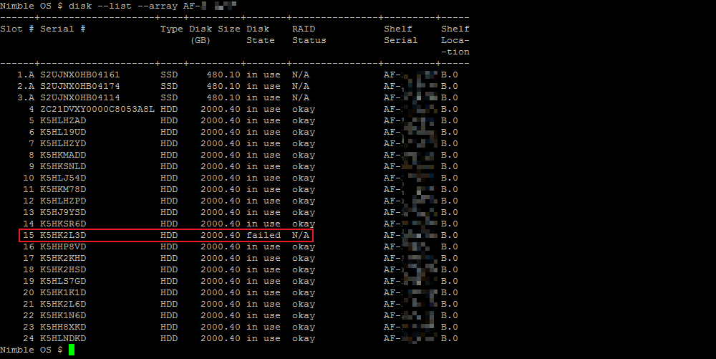This screenshot has height=359, width=716.
Task: Click the 'Type' column header
Action: (x=172, y=29)
